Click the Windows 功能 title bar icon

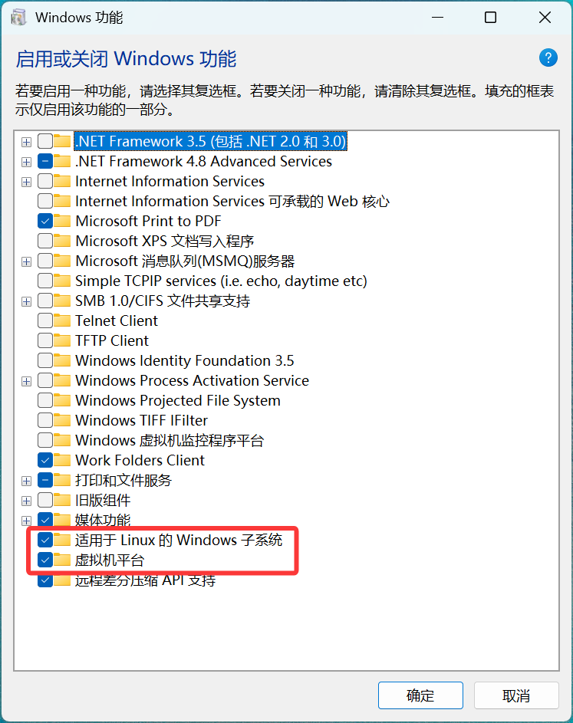point(19,18)
